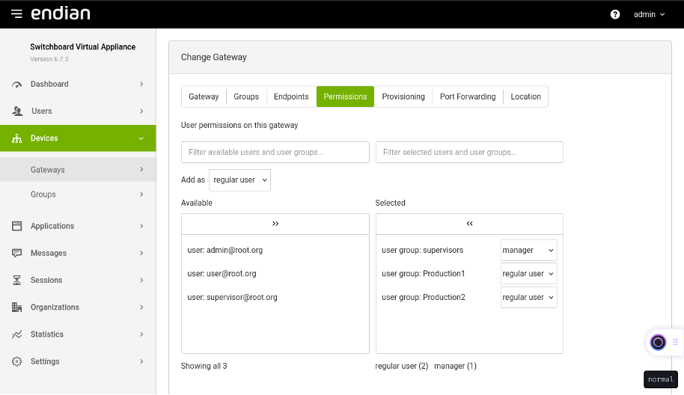The height and width of the screenshot is (395, 684).
Task: Click the Applications window icon
Action: [17, 226]
